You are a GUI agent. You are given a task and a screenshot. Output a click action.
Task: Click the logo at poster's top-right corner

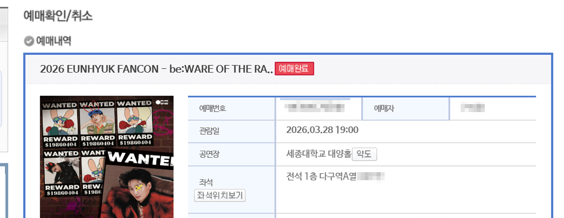(162, 102)
